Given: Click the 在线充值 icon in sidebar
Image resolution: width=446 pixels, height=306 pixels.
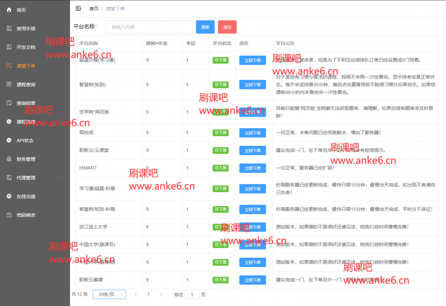Looking at the screenshot, I should pyautogui.click(x=9, y=196).
